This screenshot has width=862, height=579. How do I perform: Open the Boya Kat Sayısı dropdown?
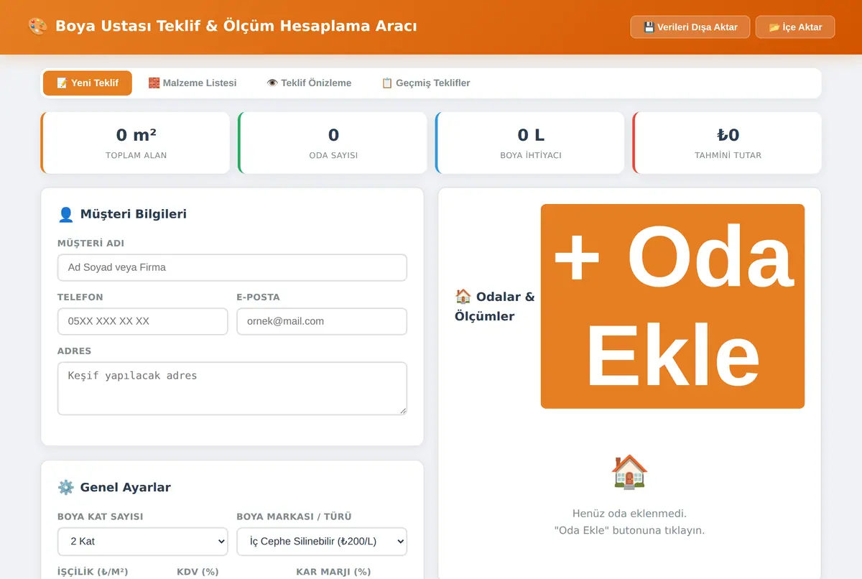[x=142, y=542]
